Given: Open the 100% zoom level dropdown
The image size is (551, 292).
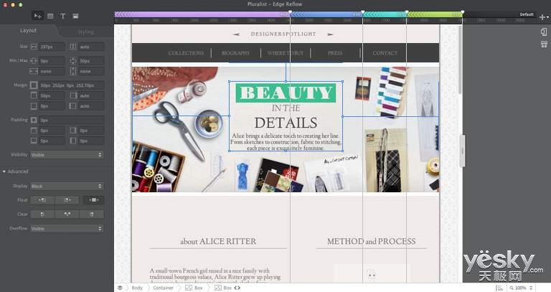Looking at the screenshot, I should (x=521, y=288).
